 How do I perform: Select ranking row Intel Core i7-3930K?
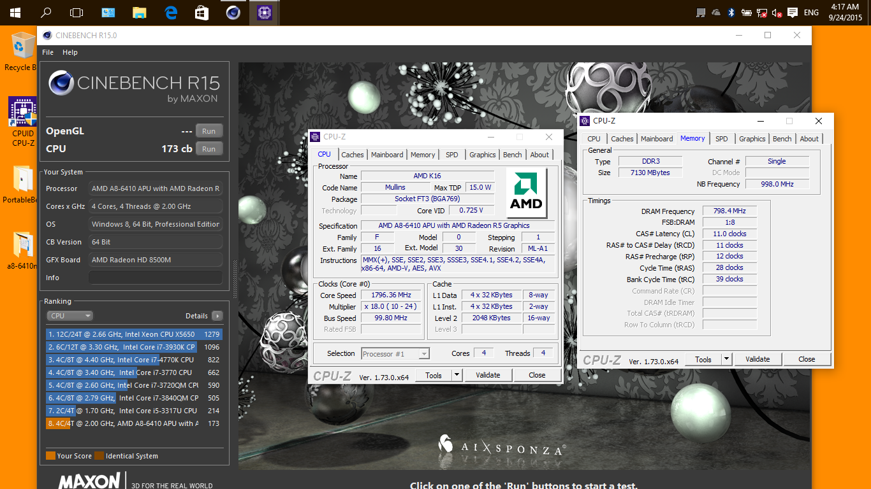pos(134,347)
